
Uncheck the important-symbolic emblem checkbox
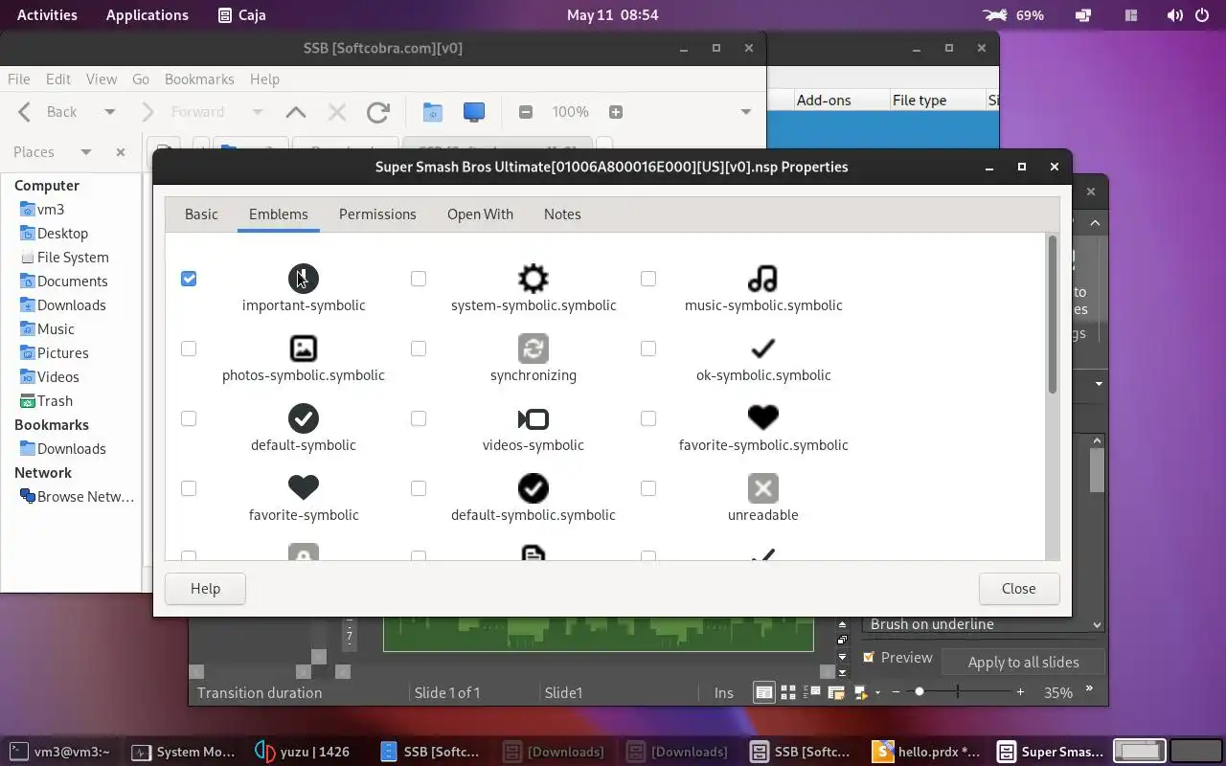coord(189,279)
